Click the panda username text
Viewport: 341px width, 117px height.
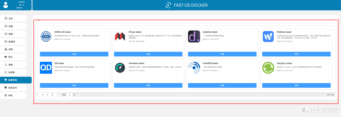[x=21, y=2]
